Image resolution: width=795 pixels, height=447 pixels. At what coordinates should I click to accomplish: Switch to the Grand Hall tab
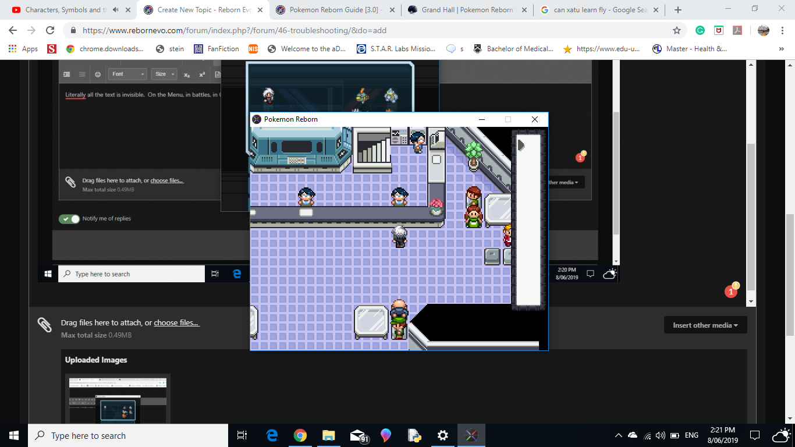(467, 10)
